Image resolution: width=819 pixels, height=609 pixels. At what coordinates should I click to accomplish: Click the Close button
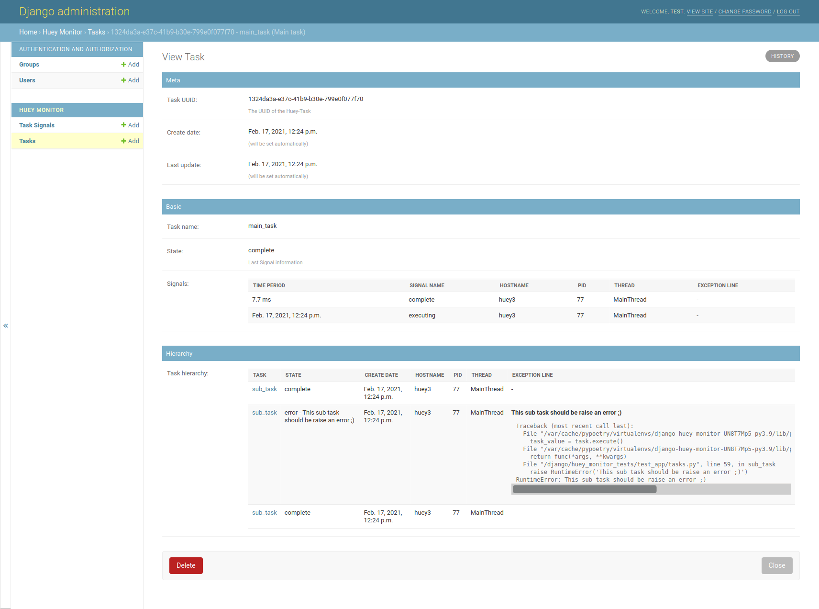(776, 565)
